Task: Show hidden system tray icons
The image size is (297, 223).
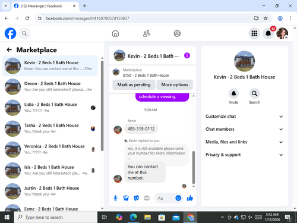Action: (222, 218)
